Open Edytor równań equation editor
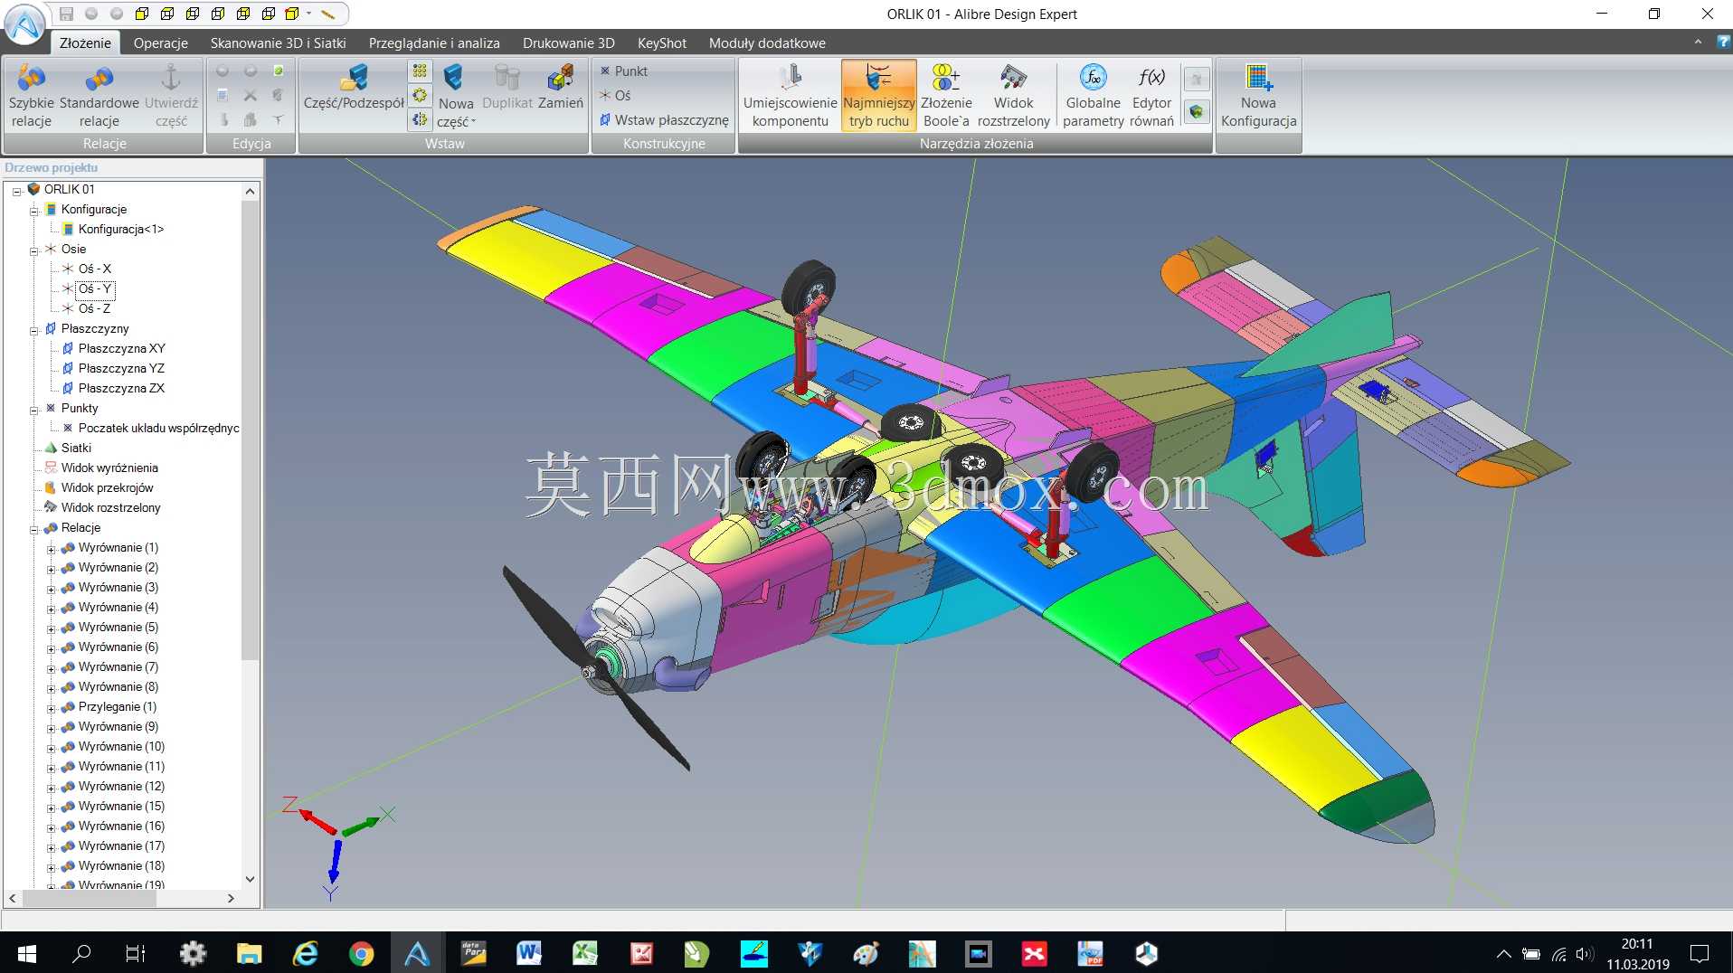This screenshot has height=973, width=1733. (x=1151, y=96)
